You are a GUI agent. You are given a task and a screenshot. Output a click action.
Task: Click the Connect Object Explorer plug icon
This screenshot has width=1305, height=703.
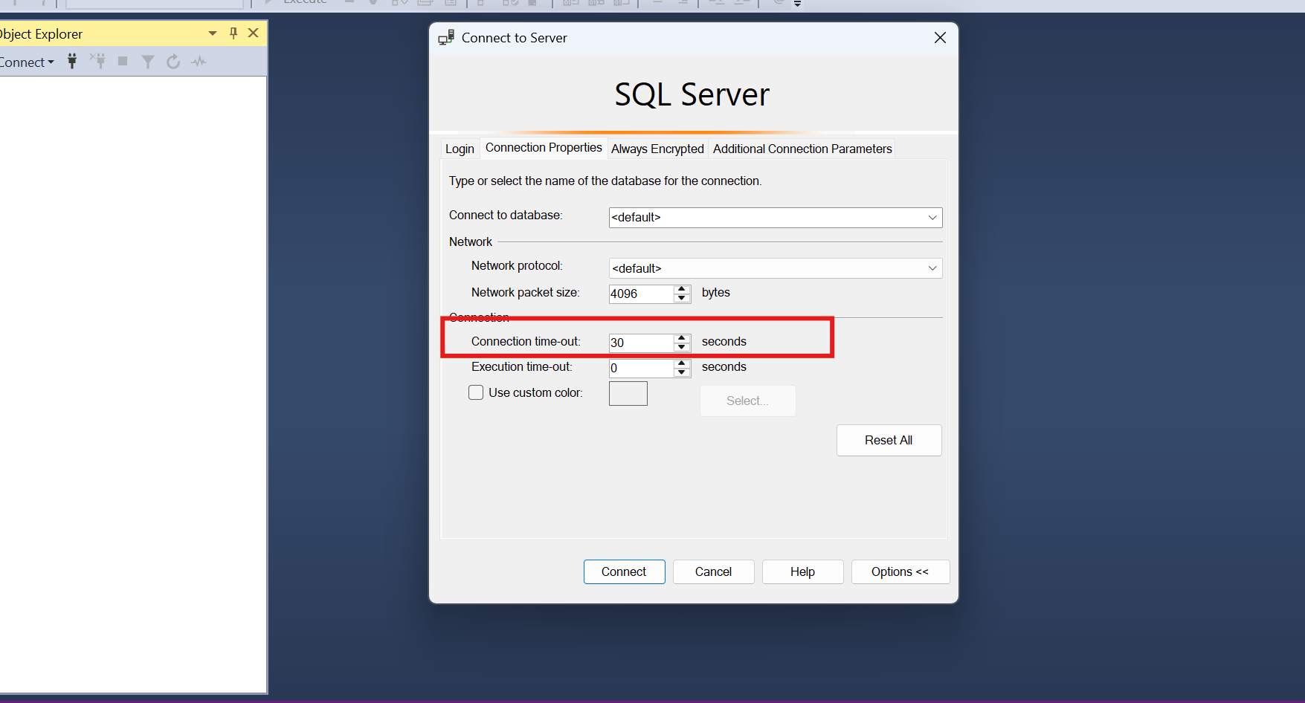[72, 62]
